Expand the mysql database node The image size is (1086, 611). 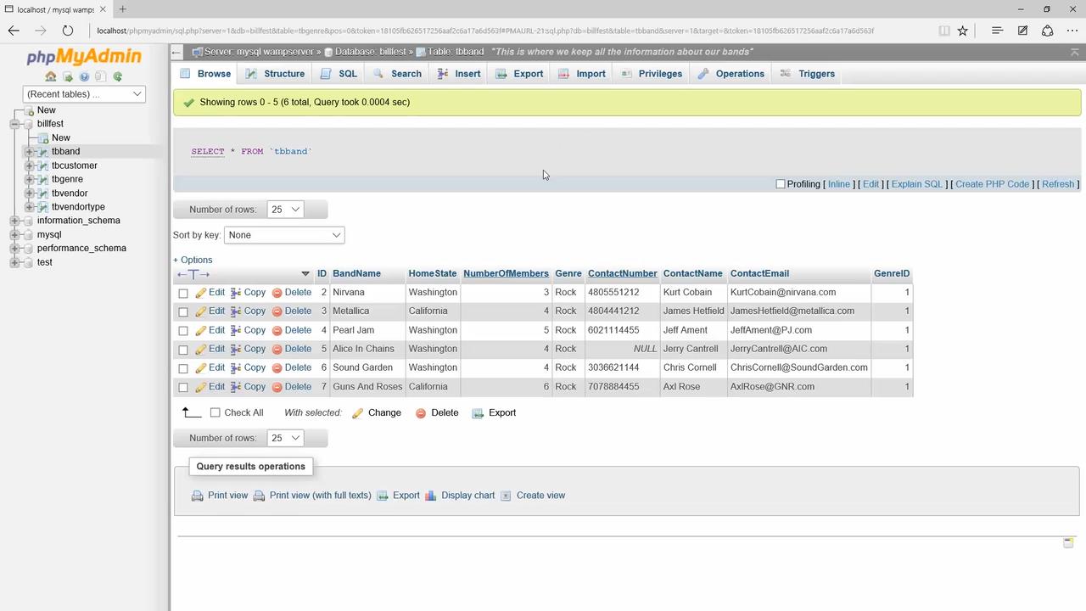14,234
